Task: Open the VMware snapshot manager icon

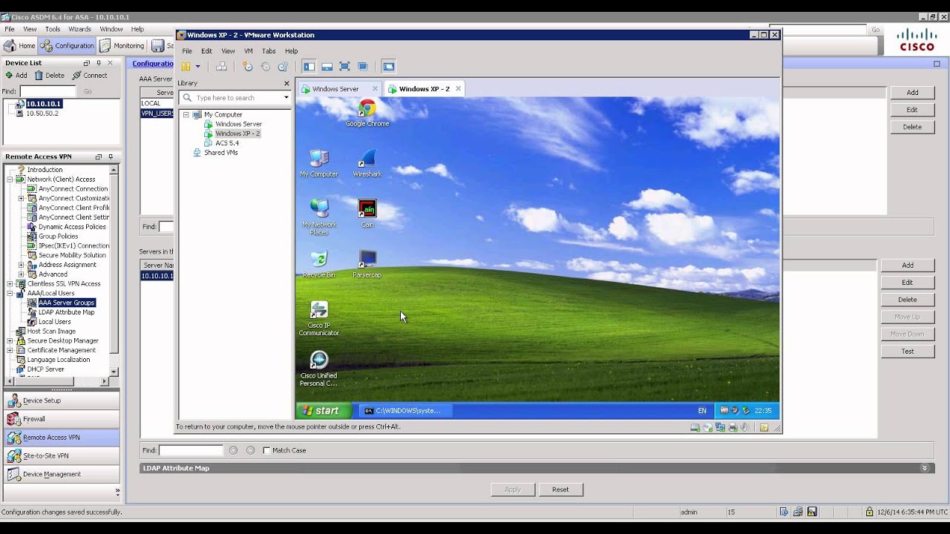Action: click(283, 67)
